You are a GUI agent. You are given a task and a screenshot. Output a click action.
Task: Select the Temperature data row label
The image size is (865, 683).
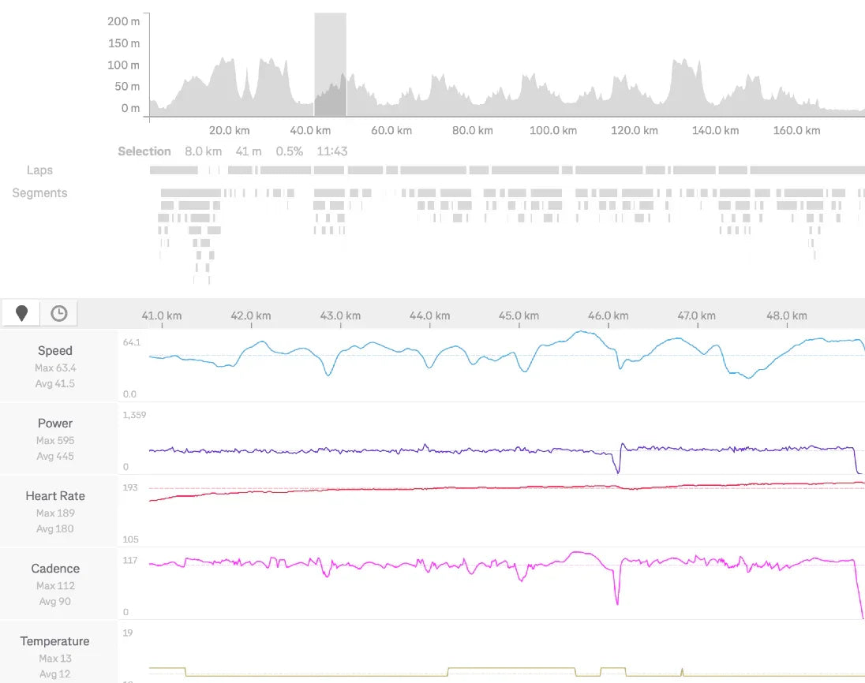[x=55, y=641]
